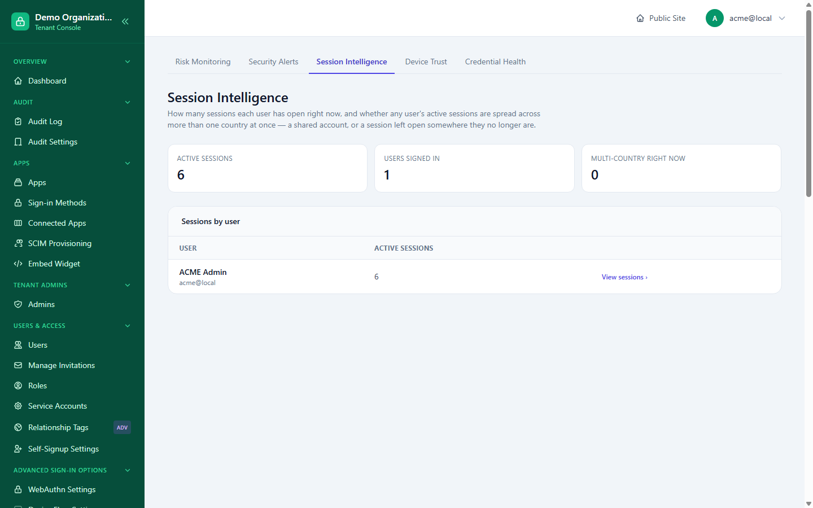
Task: Click the Relationship Tags icon
Action: [x=18, y=427]
